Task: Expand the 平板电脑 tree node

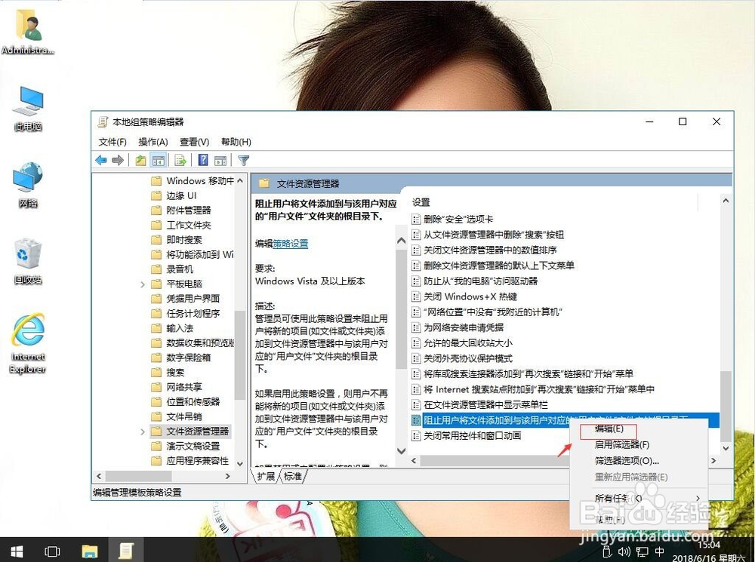Action: (143, 283)
